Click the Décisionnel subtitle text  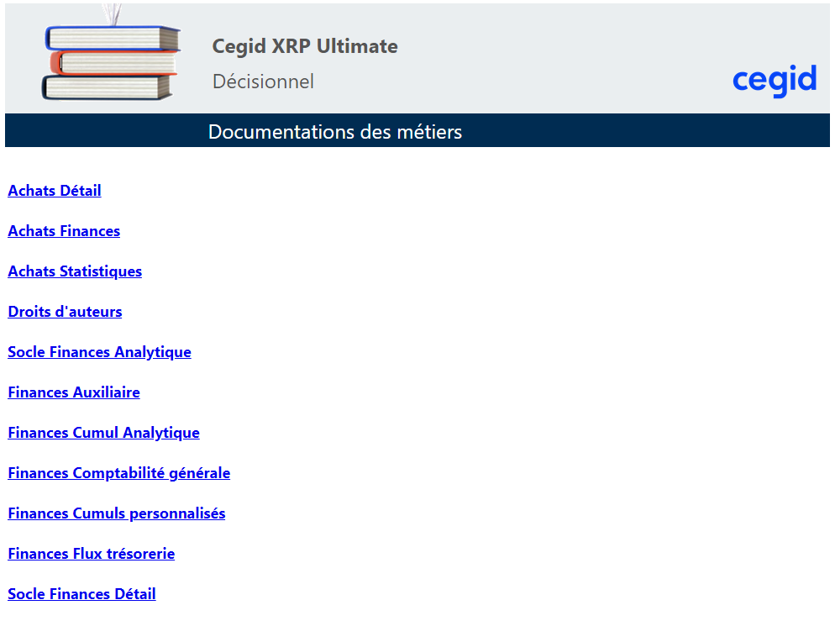coord(263,82)
